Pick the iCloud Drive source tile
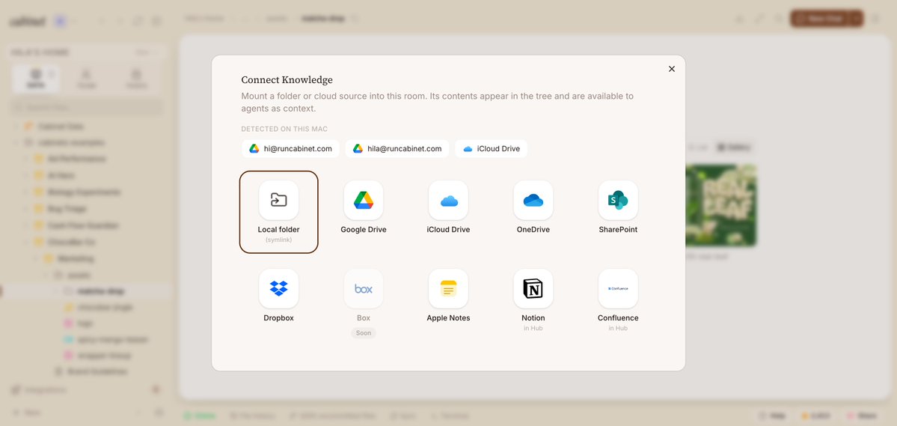Image resolution: width=897 pixels, height=426 pixels. pyautogui.click(x=448, y=208)
